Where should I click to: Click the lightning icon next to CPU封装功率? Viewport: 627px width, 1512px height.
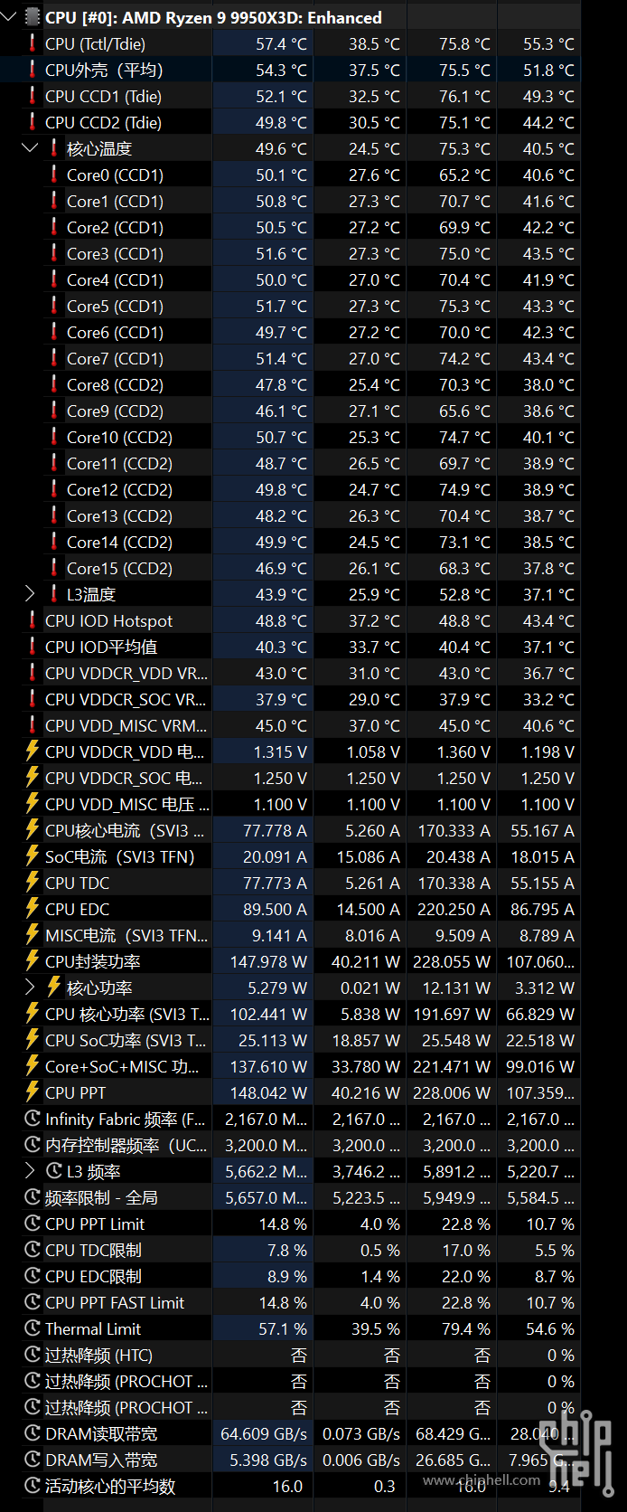[33, 961]
